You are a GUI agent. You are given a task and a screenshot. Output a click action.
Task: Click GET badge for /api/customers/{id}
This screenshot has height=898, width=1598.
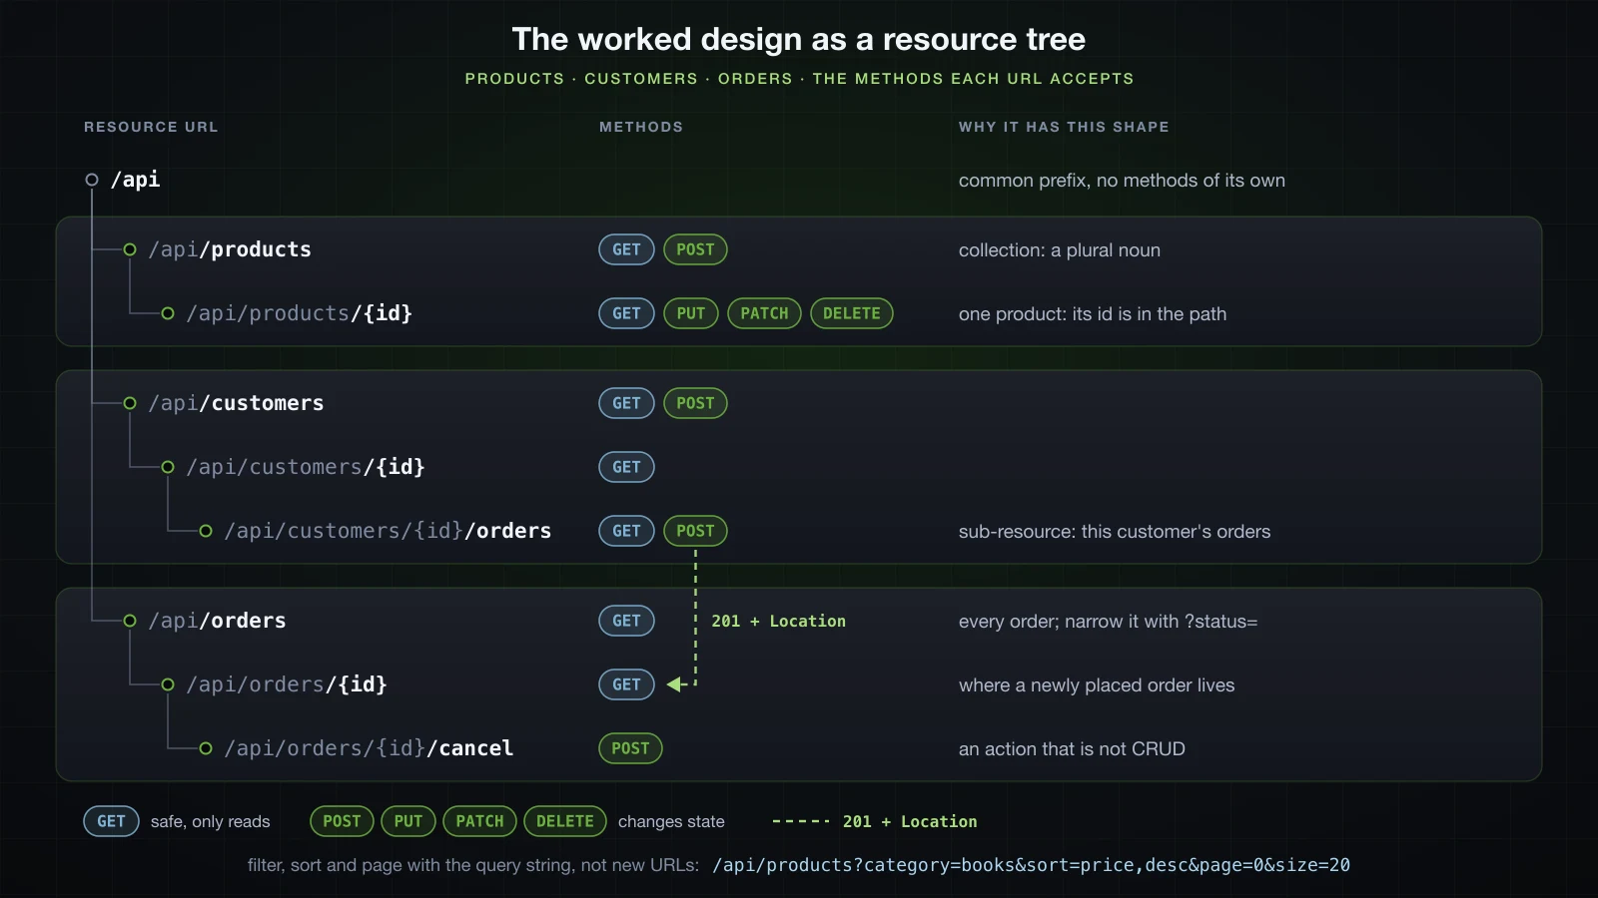(626, 467)
